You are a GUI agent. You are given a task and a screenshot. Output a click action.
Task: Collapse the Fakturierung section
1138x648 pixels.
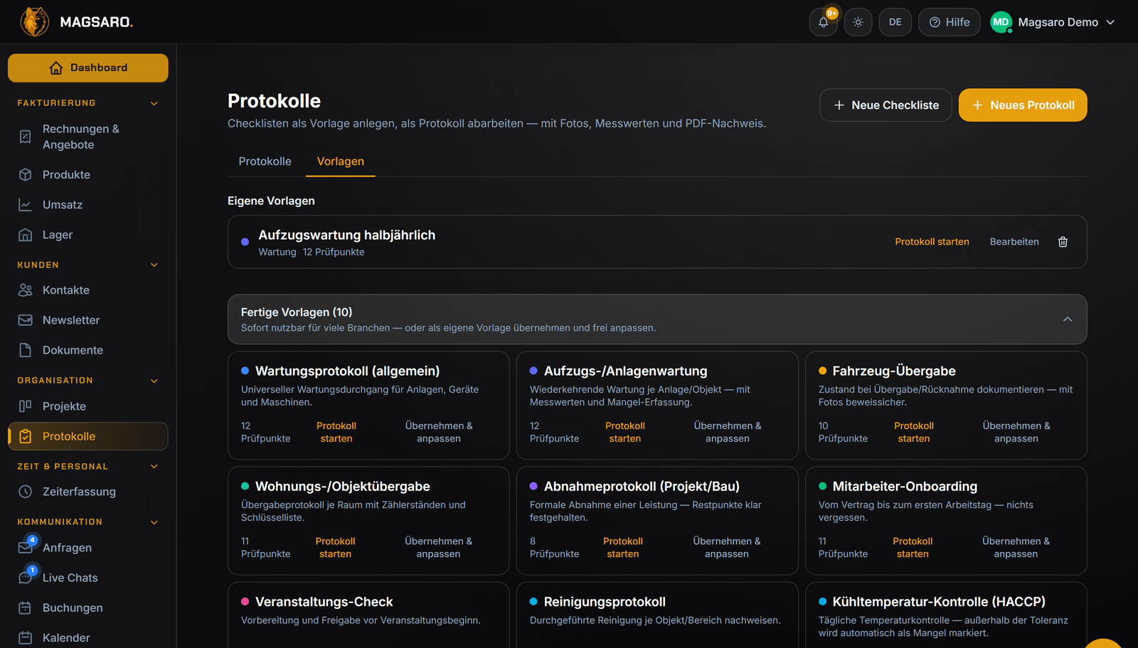coord(154,103)
